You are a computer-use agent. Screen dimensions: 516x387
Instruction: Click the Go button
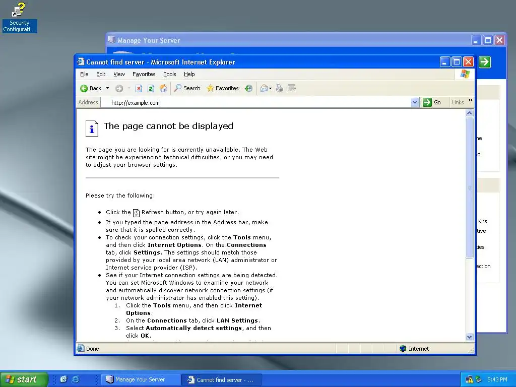coord(432,102)
